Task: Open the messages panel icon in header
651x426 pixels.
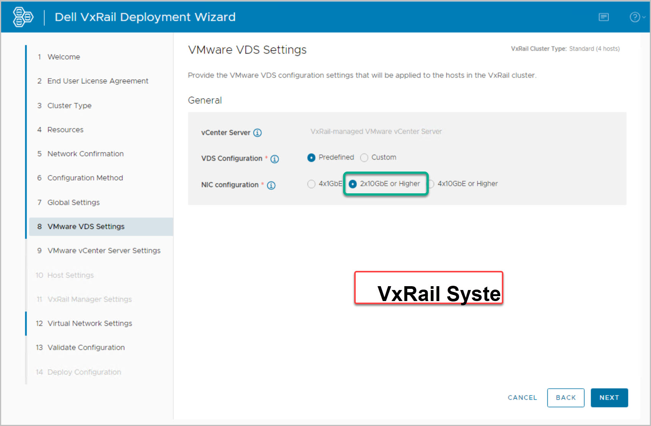Action: [x=604, y=17]
